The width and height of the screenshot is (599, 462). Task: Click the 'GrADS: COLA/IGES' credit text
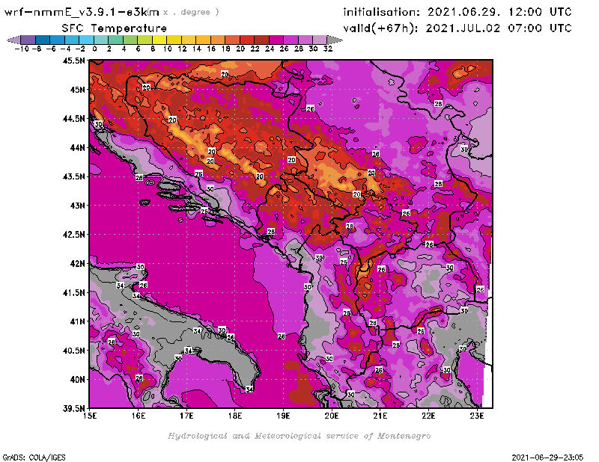pyautogui.click(x=34, y=458)
